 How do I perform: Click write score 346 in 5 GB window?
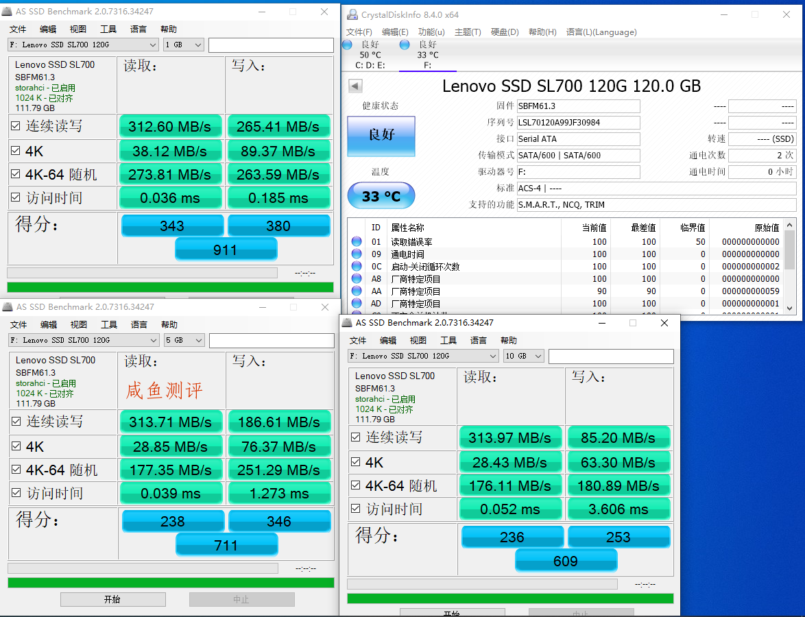(279, 522)
